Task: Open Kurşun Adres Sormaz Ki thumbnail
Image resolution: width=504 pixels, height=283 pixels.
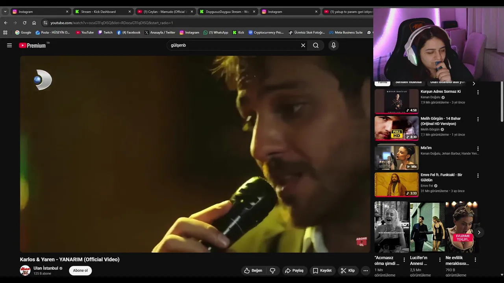Action: coord(397,101)
